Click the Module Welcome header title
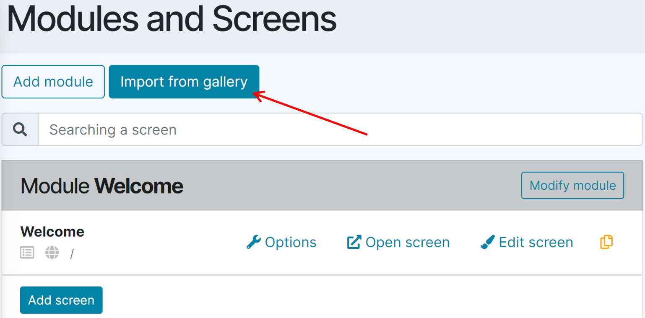The width and height of the screenshot is (645, 318). (102, 186)
